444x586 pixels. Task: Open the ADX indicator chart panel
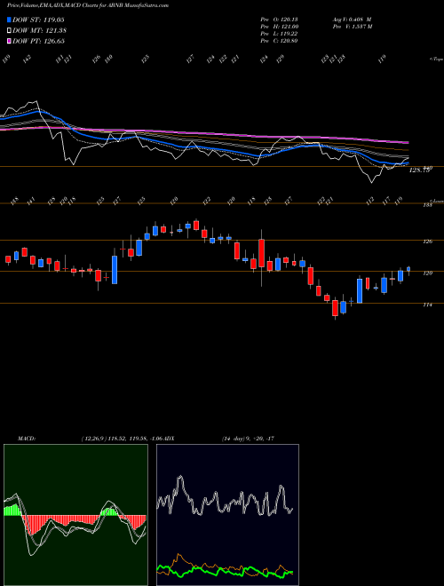coord(227,515)
